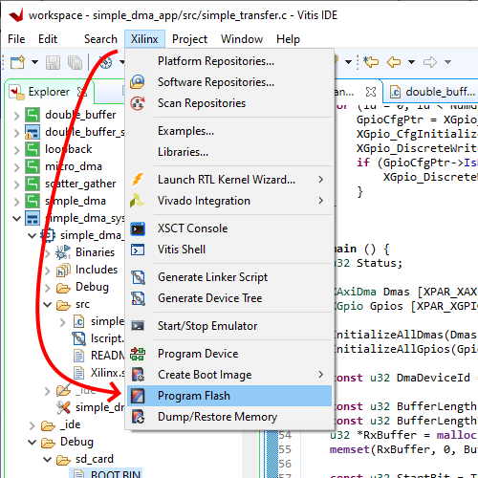The height and width of the screenshot is (478, 478).
Task: Select the Explorer view tab
Action: (x=49, y=92)
